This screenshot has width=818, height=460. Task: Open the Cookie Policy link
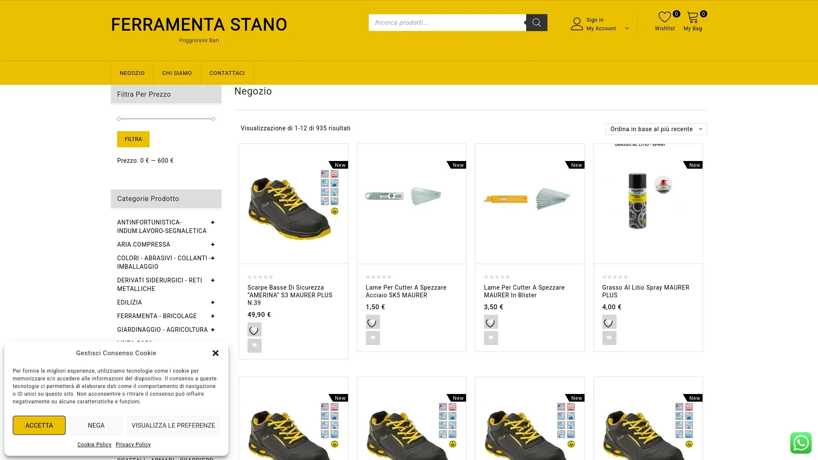click(x=95, y=445)
